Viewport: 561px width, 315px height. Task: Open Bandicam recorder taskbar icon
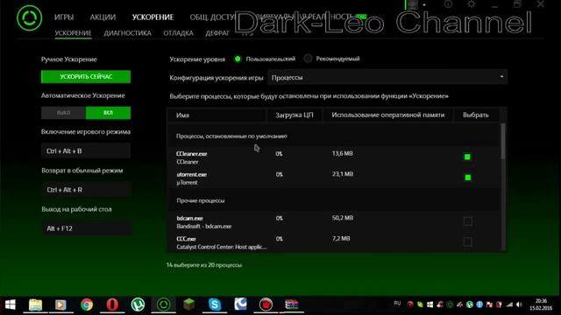266,304
